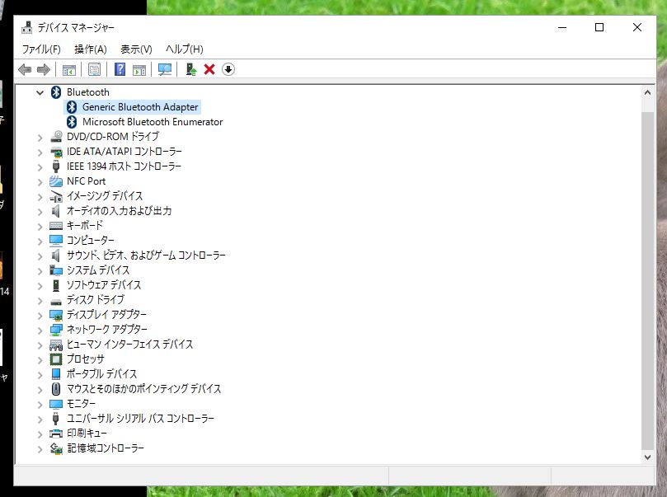The image size is (667, 497).
Task: Open the 表示(V) menu
Action: click(x=136, y=49)
